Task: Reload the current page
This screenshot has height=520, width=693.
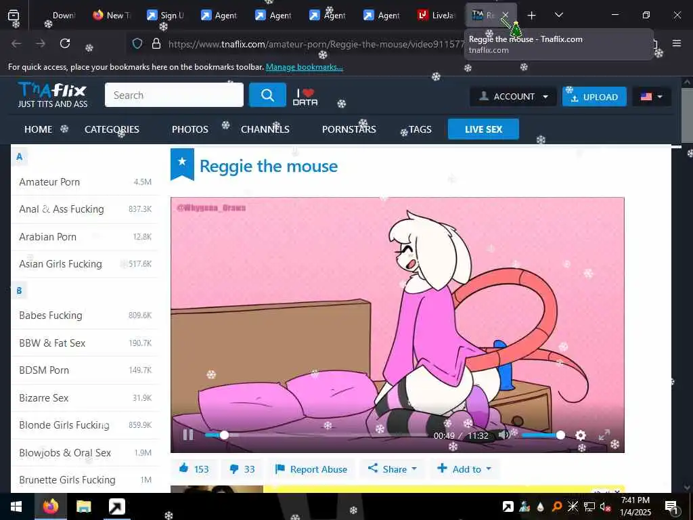Action: 65,43
